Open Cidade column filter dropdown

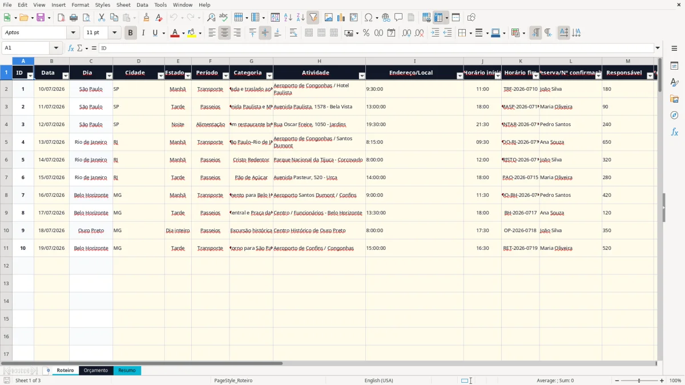point(160,76)
